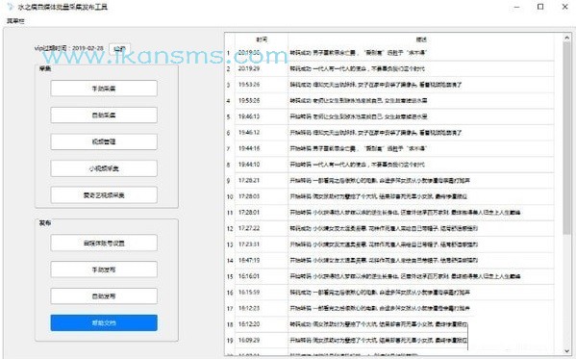
Task: Click the description text in row 18
Action: pyautogui.click(x=379, y=324)
